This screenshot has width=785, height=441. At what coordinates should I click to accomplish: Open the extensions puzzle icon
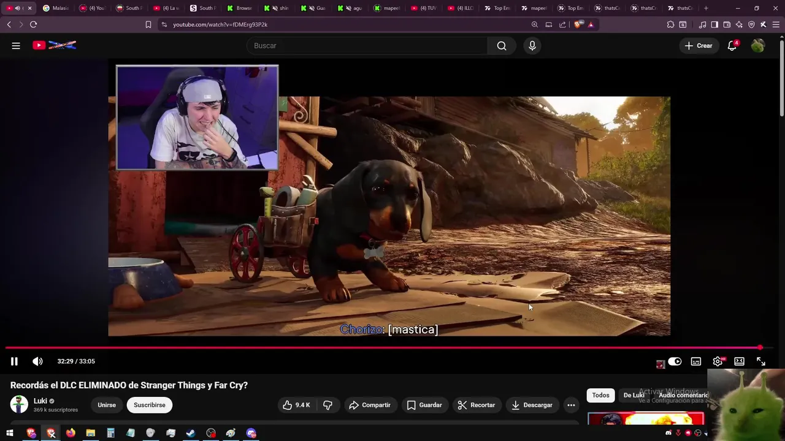pyautogui.click(x=670, y=24)
